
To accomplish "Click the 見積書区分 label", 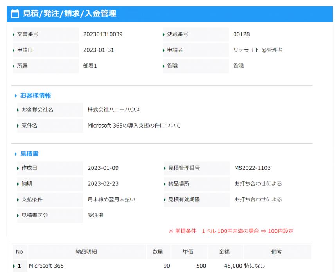I will 35,216.
